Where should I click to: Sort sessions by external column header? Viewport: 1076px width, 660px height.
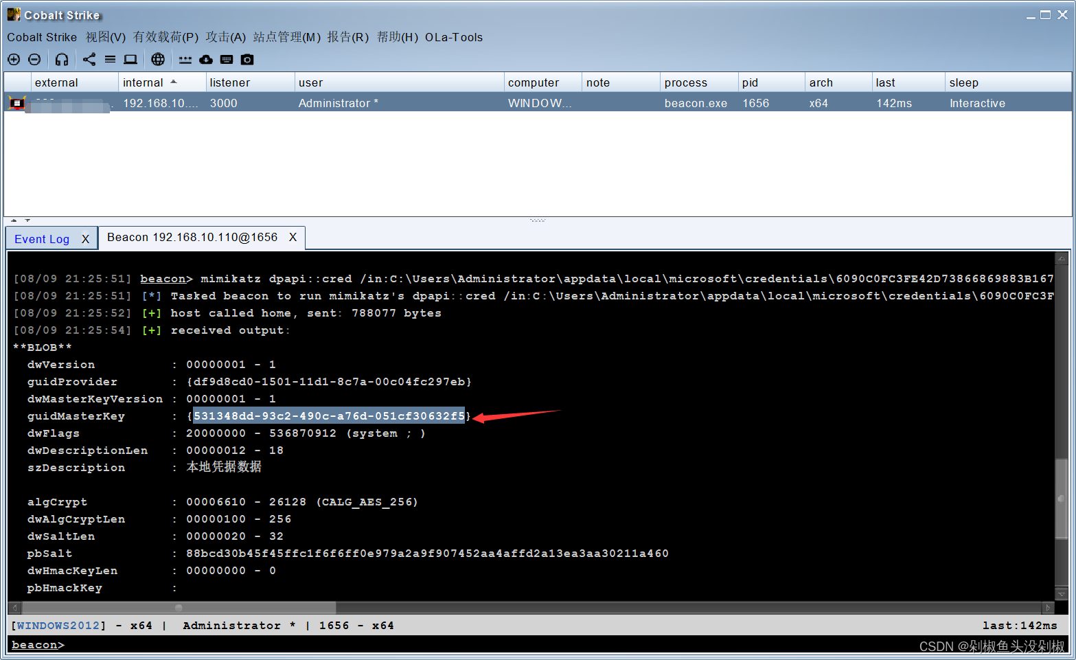[x=75, y=82]
